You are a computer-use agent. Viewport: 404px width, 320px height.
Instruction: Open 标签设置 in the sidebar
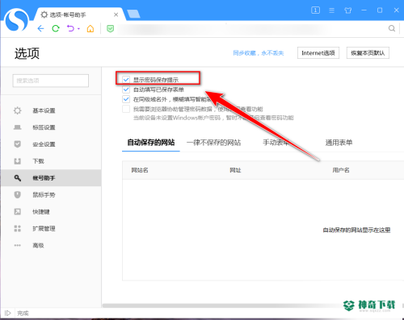(51, 127)
